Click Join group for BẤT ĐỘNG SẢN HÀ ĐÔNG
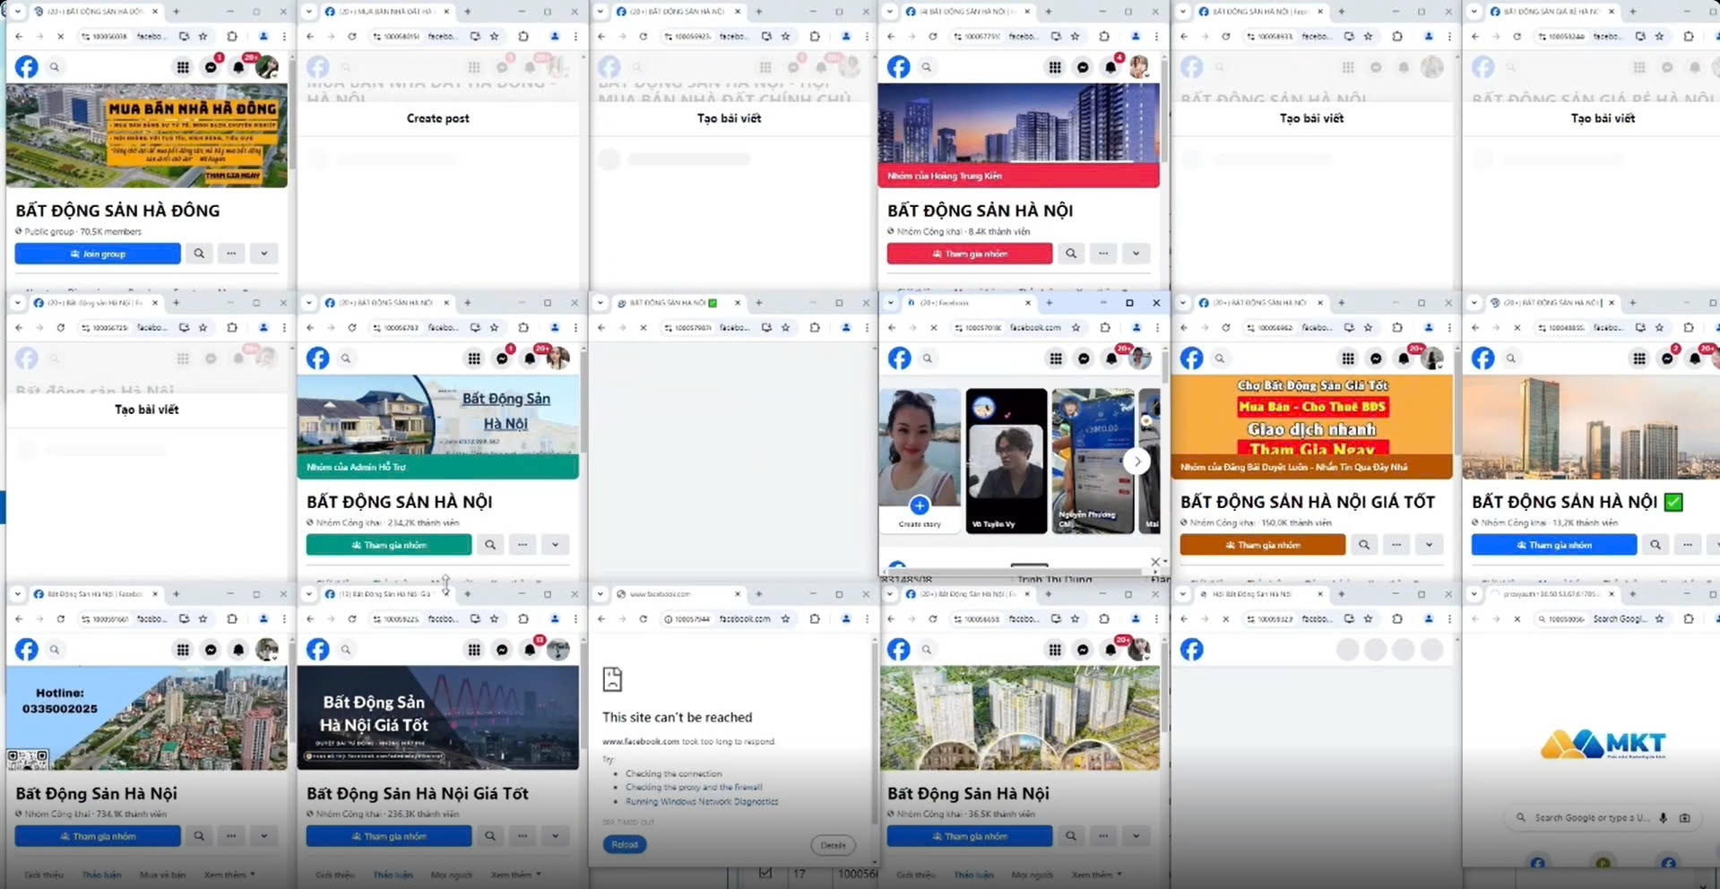This screenshot has width=1720, height=889. (x=98, y=254)
